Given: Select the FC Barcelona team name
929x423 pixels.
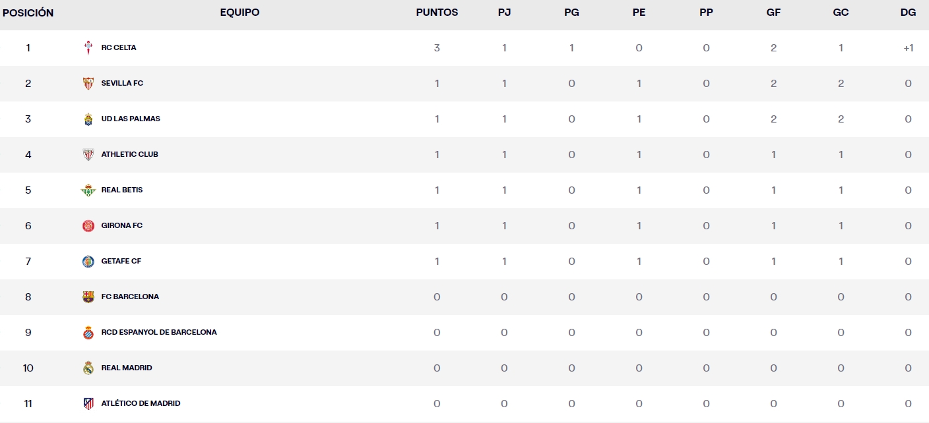Looking at the screenshot, I should 130,297.
